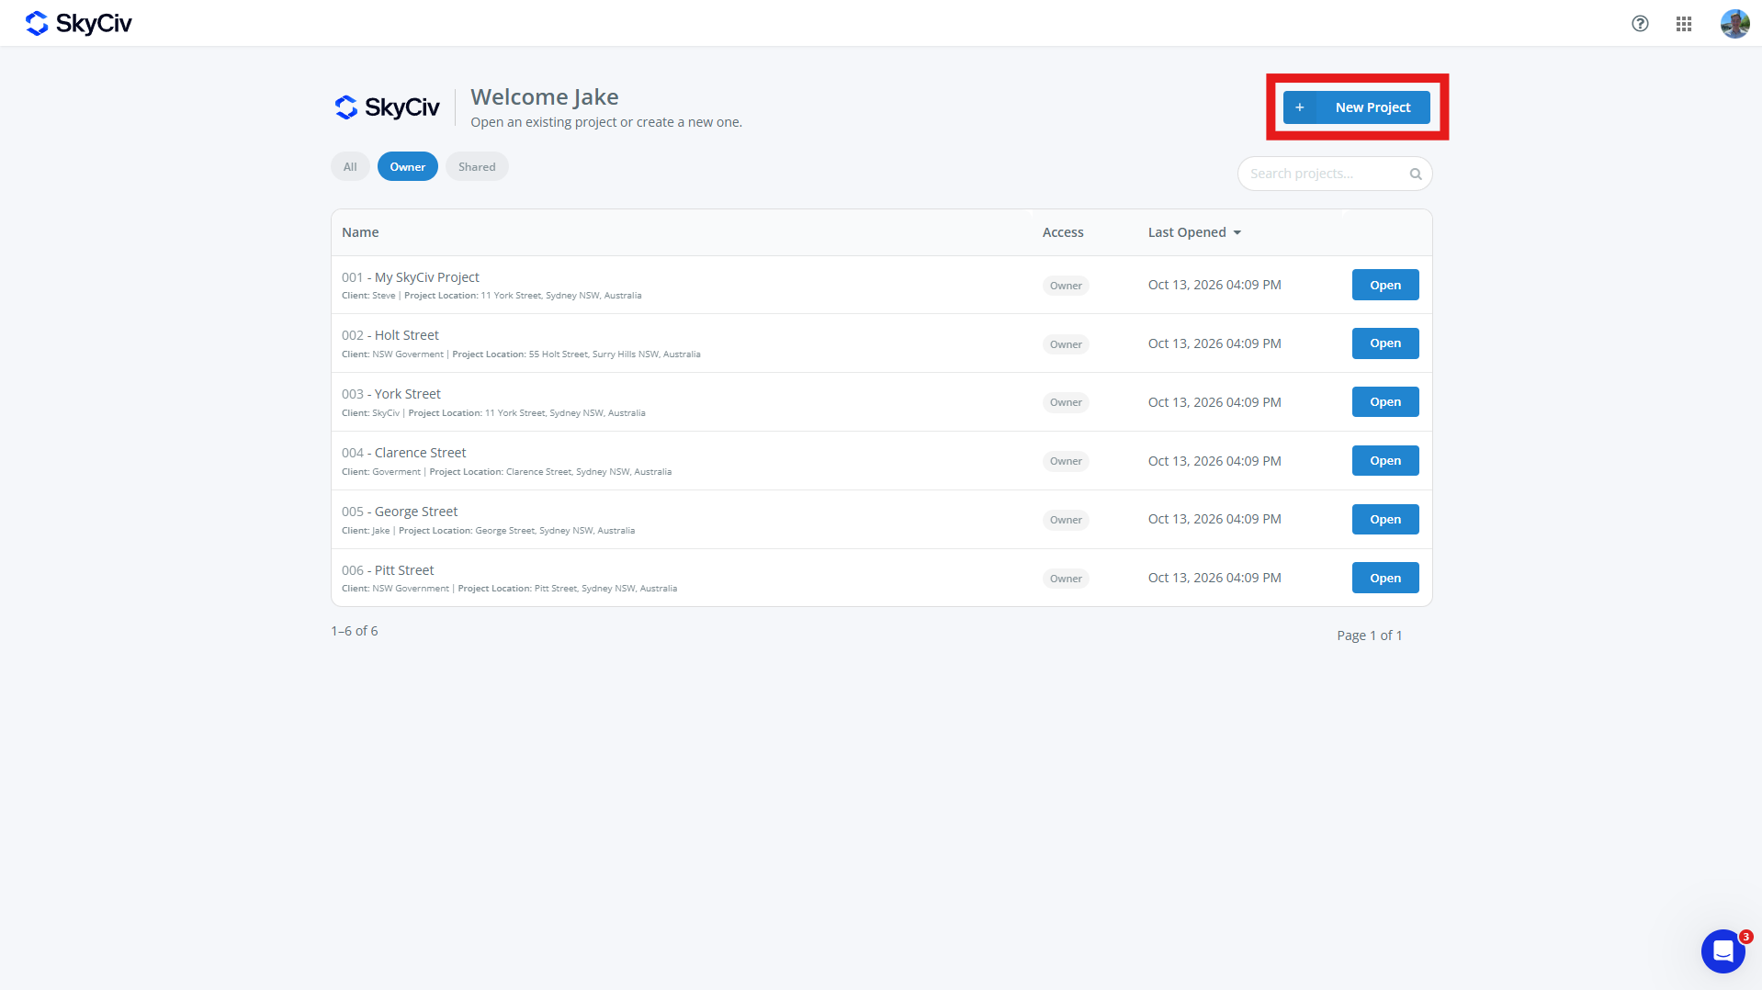Click Last Opened date for George Street
1762x990 pixels.
click(1214, 519)
